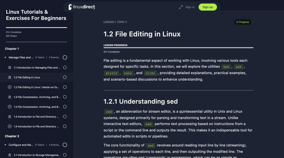Click document icon of 1.2 File Editing topic
The width and height of the screenshot is (284, 158).
click(10, 77)
